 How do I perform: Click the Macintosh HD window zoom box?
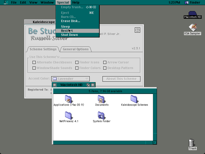click(x=88, y=85)
